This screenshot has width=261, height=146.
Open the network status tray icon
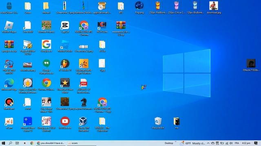pyautogui.click(x=227, y=143)
